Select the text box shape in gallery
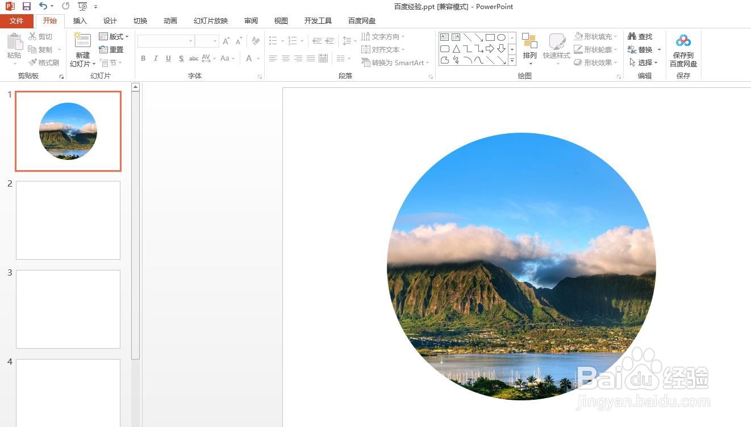The width and height of the screenshot is (751, 427). coord(445,37)
